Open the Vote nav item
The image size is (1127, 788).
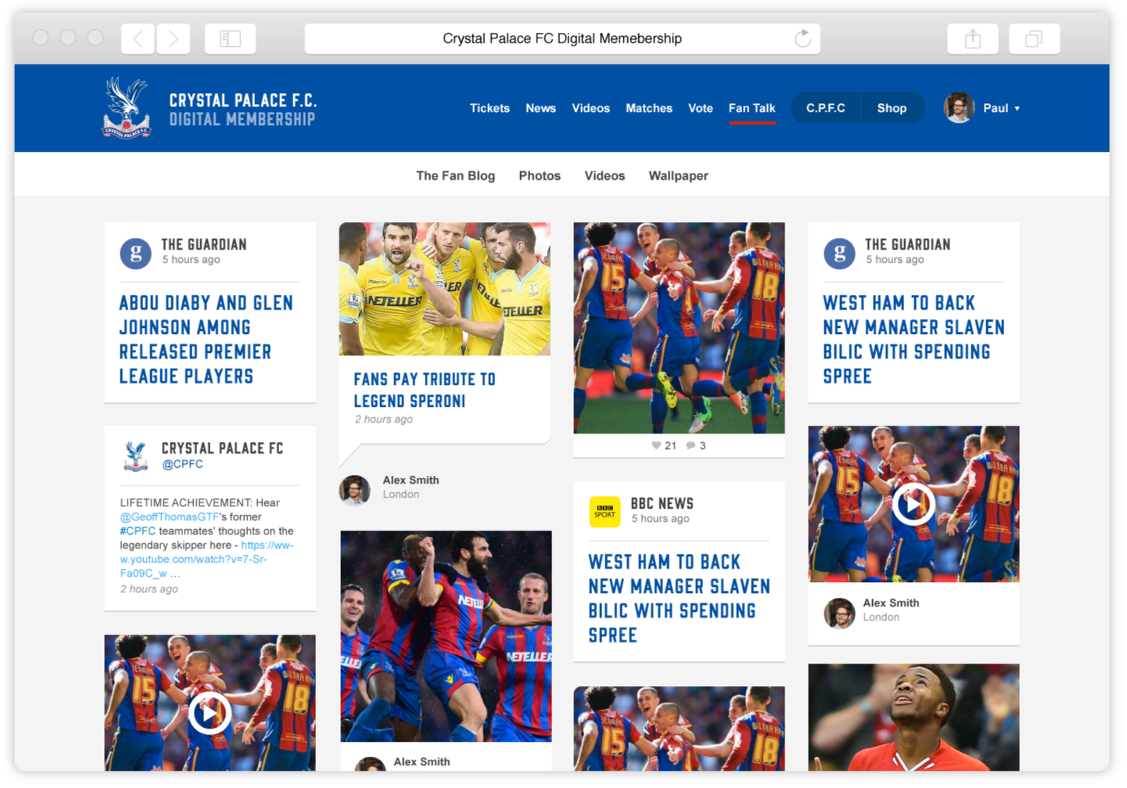tap(701, 108)
